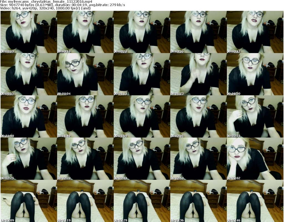
Task: Select the thumbnail at 00:01:04
Action: pos(85,74)
